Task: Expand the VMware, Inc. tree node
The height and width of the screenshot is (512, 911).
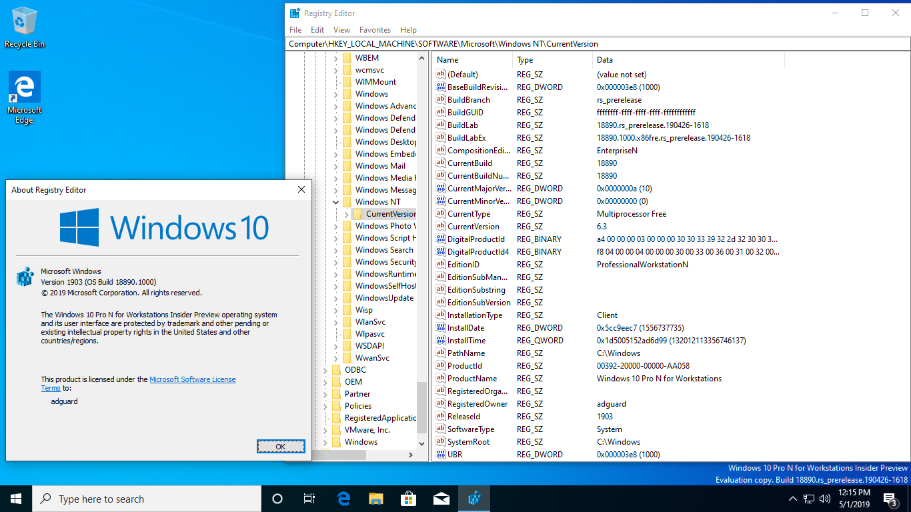Action: [325, 430]
